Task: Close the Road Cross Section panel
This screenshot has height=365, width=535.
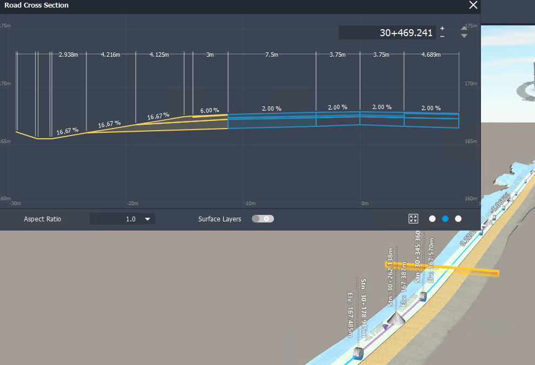Action: tap(473, 5)
